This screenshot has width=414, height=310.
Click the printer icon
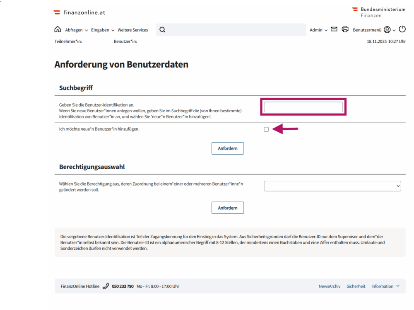[345, 29]
